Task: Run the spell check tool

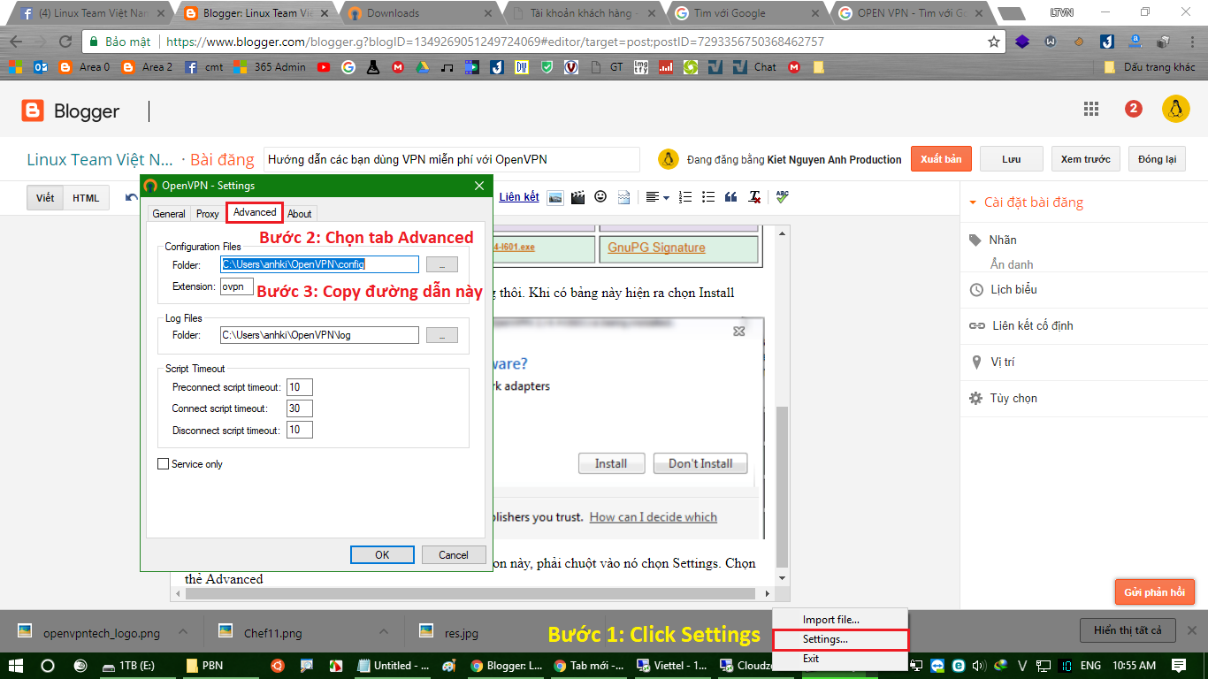Action: click(x=782, y=197)
